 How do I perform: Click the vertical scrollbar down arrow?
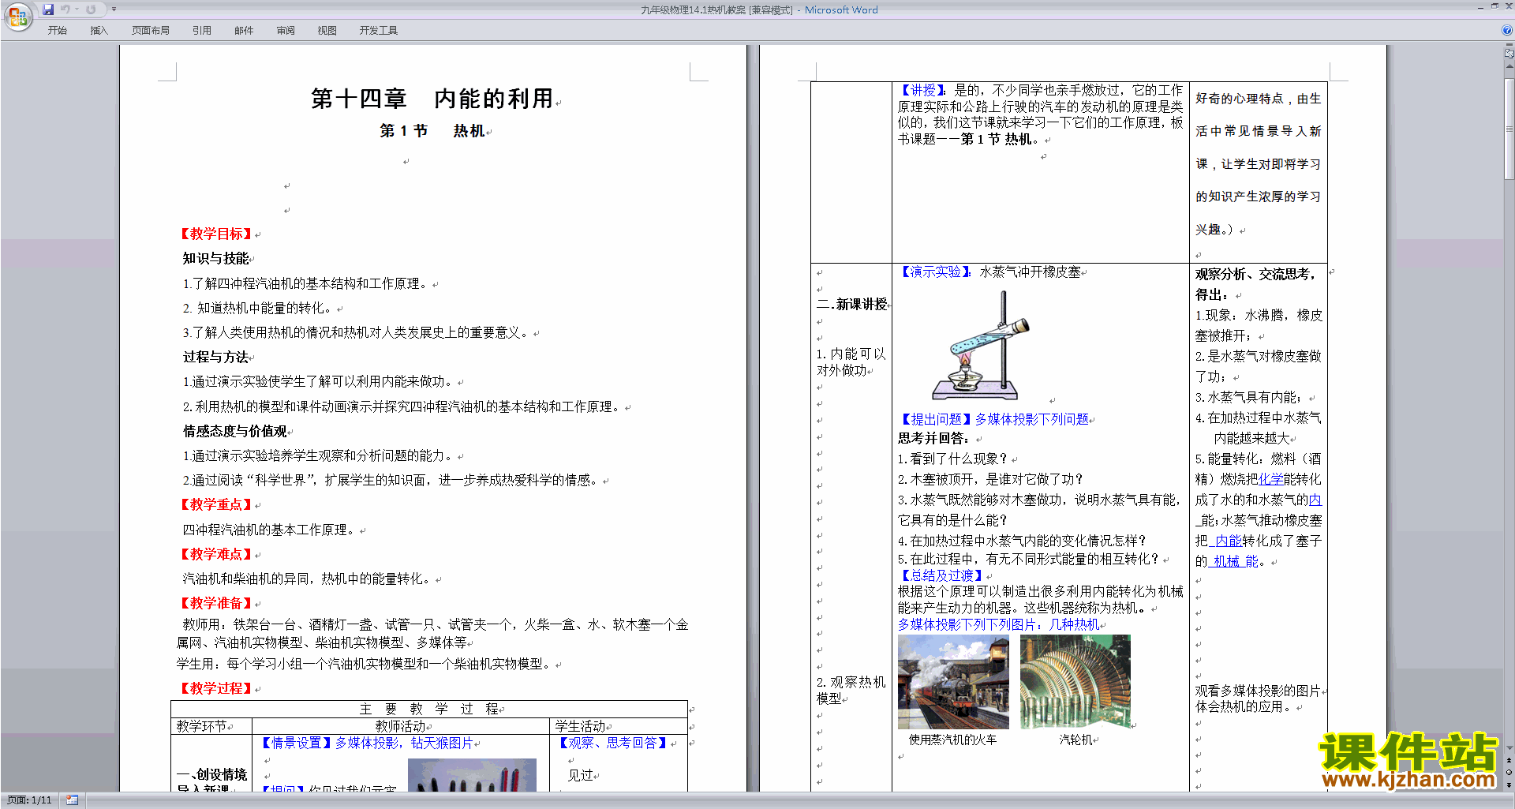[1509, 748]
